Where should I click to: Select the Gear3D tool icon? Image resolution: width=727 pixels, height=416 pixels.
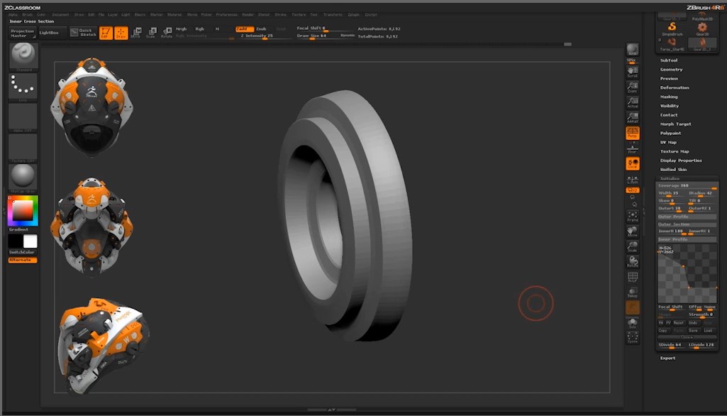point(702,29)
